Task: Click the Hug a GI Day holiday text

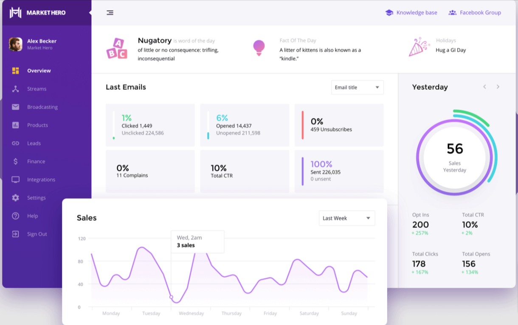Action: 451,50
